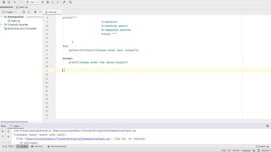Open Project panel gear options
271x152 pixels.
pos(35,12)
